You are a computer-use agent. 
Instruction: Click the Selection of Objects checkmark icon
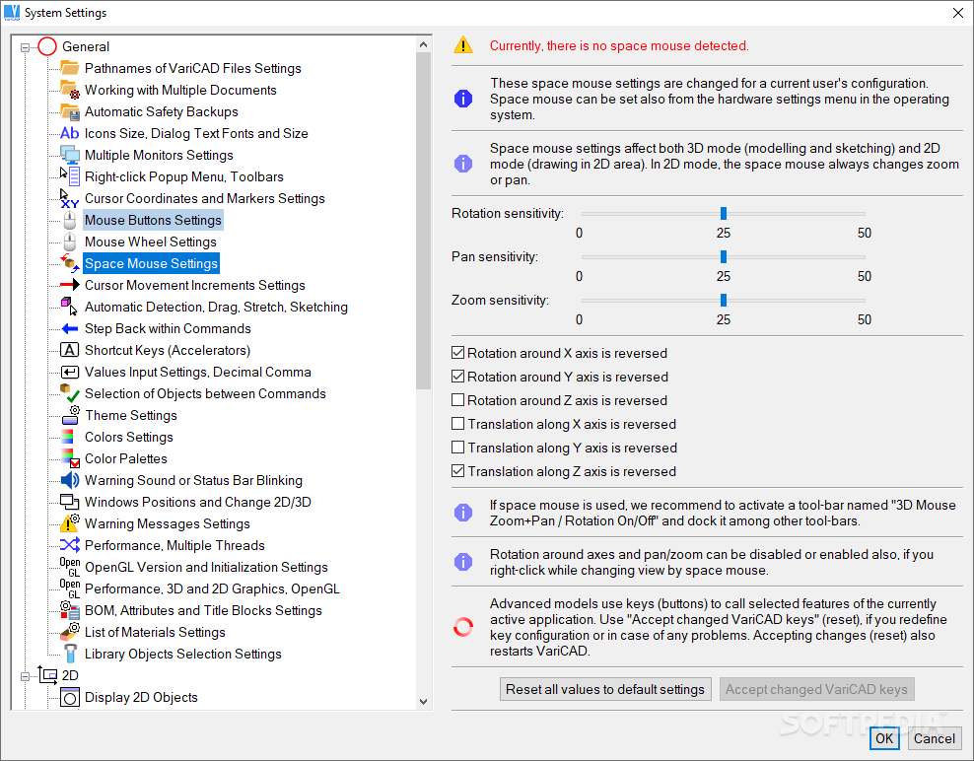tap(70, 393)
